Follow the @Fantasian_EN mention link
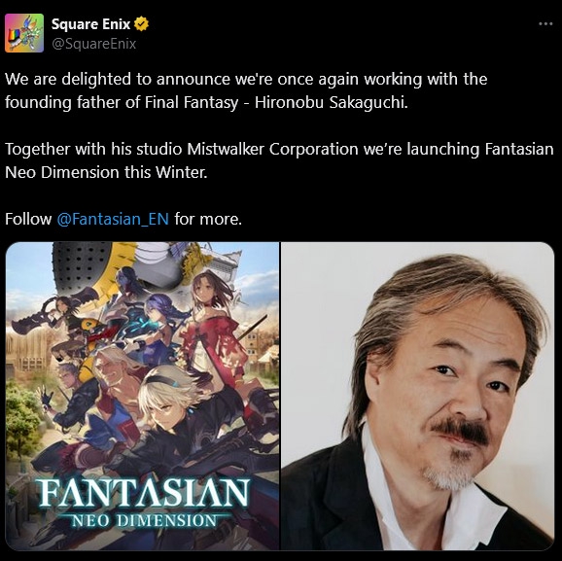The height and width of the screenshot is (561, 562). tap(113, 219)
